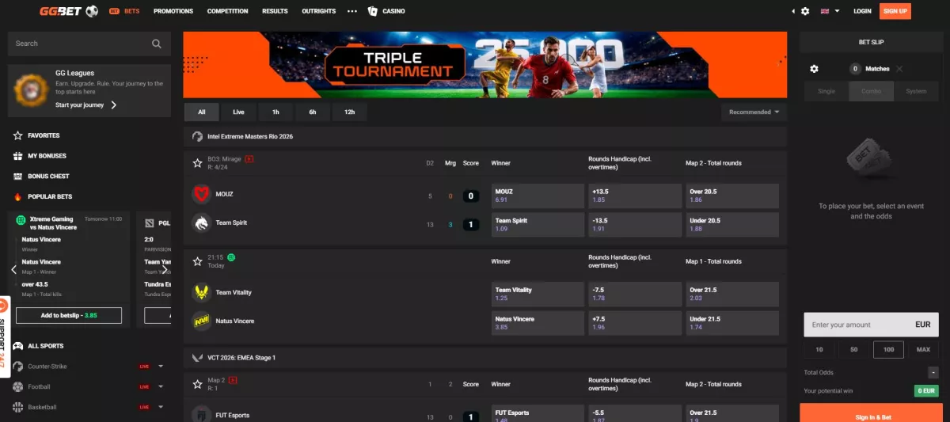
Task: Open the more menu ellipsis
Action: 351,11
